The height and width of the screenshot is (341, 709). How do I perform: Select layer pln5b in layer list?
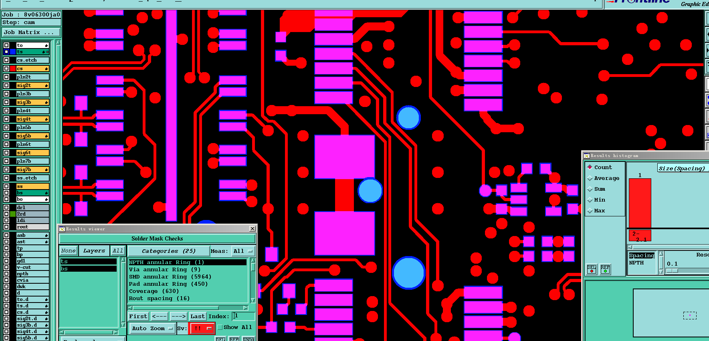coord(32,127)
